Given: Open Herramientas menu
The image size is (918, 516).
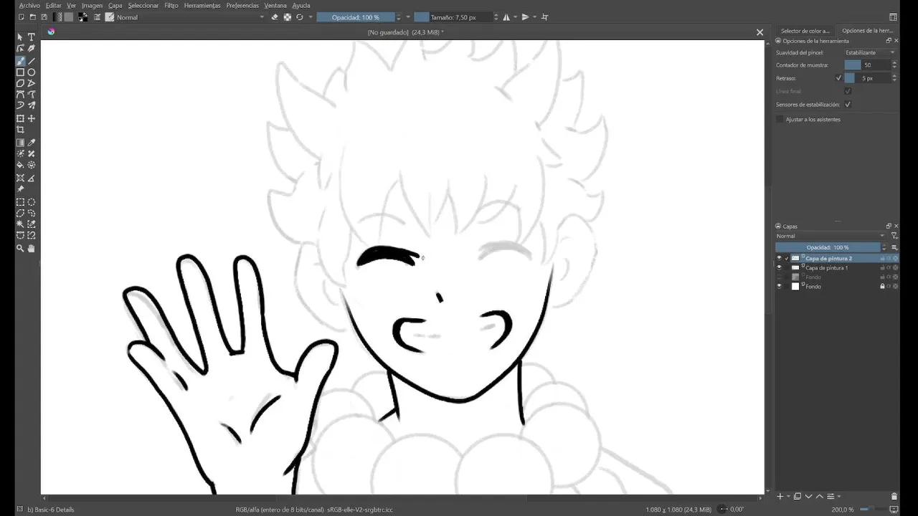Looking at the screenshot, I should pos(202,5).
